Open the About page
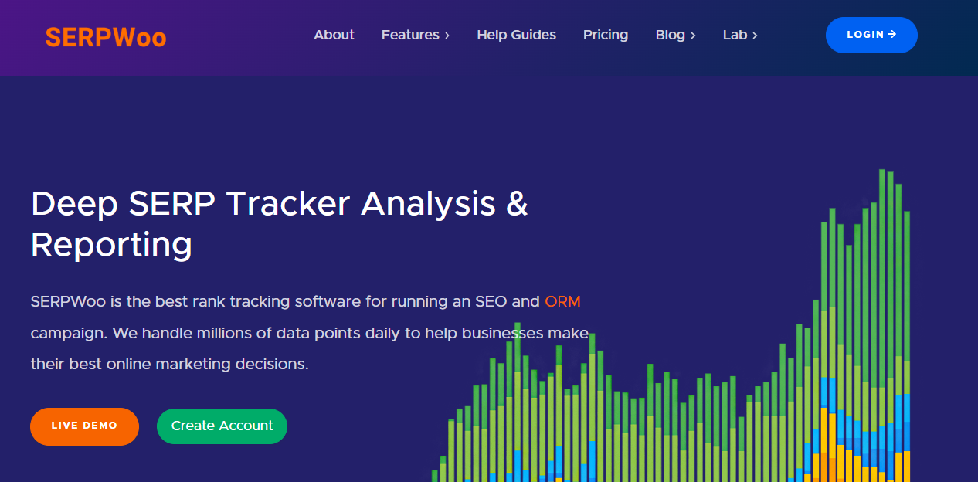The width and height of the screenshot is (978, 482). point(334,35)
